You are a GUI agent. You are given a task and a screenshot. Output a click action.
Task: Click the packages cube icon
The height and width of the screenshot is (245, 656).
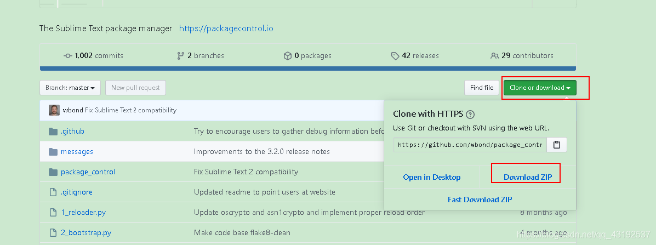click(x=287, y=55)
